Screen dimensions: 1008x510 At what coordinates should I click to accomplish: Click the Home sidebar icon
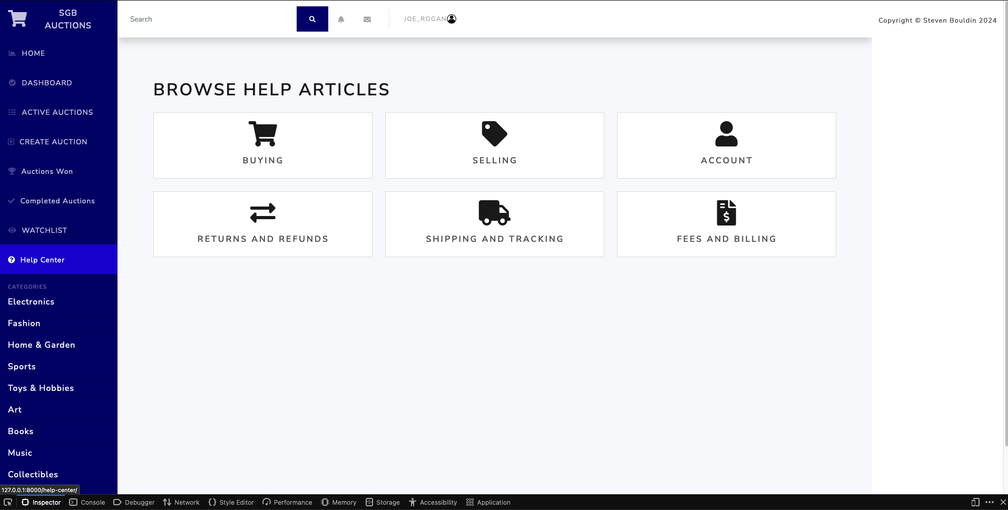pos(12,53)
